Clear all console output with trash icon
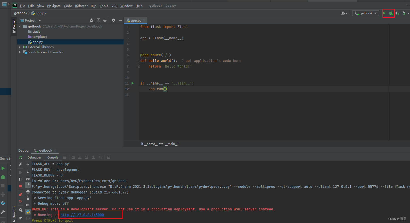The width and height of the screenshot is (410, 223). 28,198
